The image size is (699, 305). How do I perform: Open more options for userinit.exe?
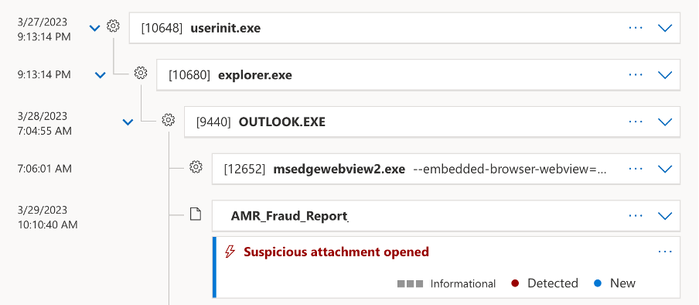coord(636,28)
